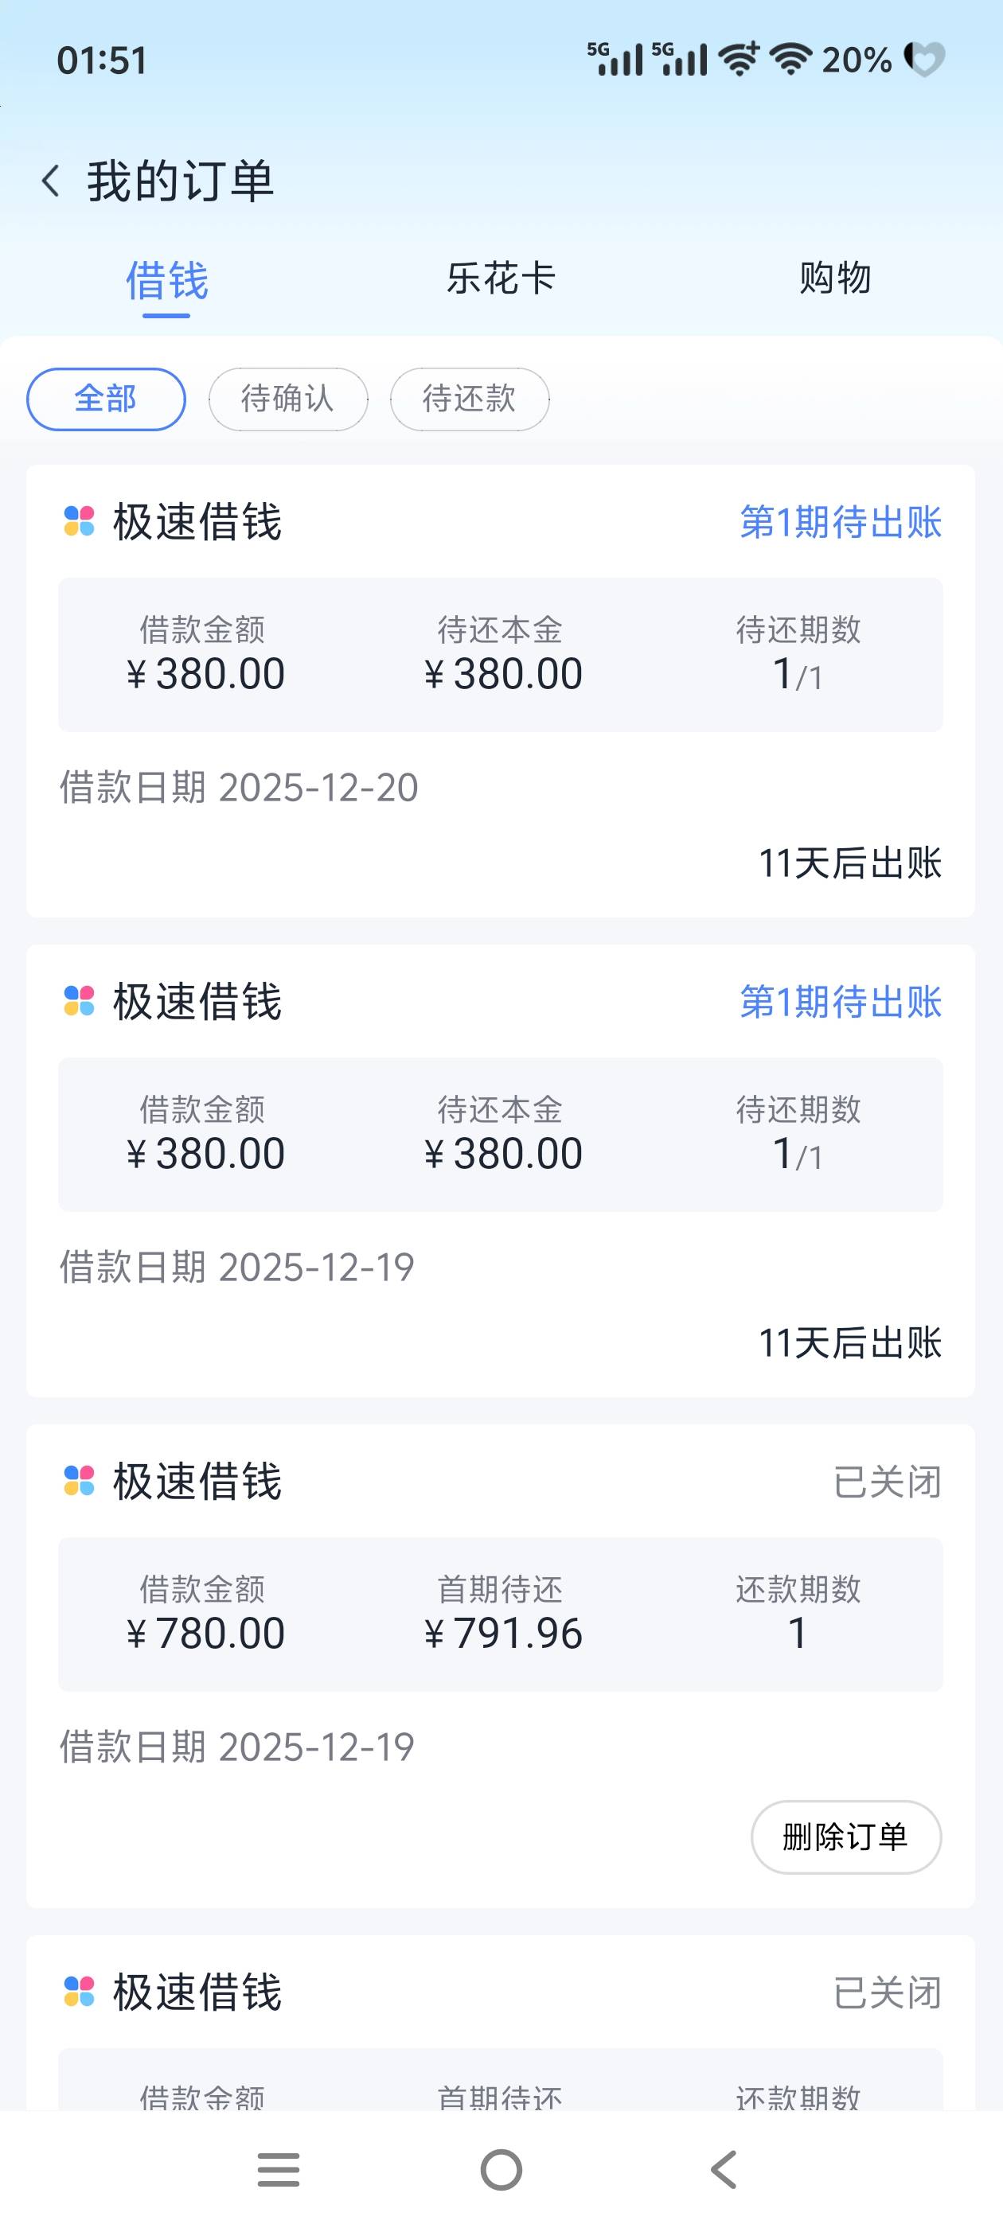Screen dimensions: 1003x2228
Task: Switch to the 借钱 tab
Action: pyautogui.click(x=166, y=280)
